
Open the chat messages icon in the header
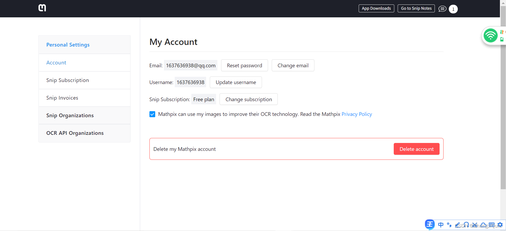[442, 9]
